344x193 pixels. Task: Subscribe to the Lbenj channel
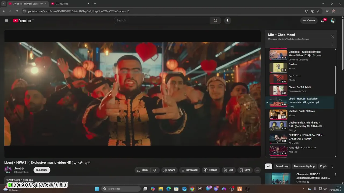pyautogui.click(x=42, y=170)
